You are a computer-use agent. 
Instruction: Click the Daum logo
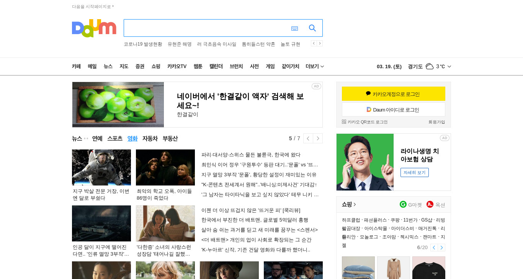pos(94,28)
